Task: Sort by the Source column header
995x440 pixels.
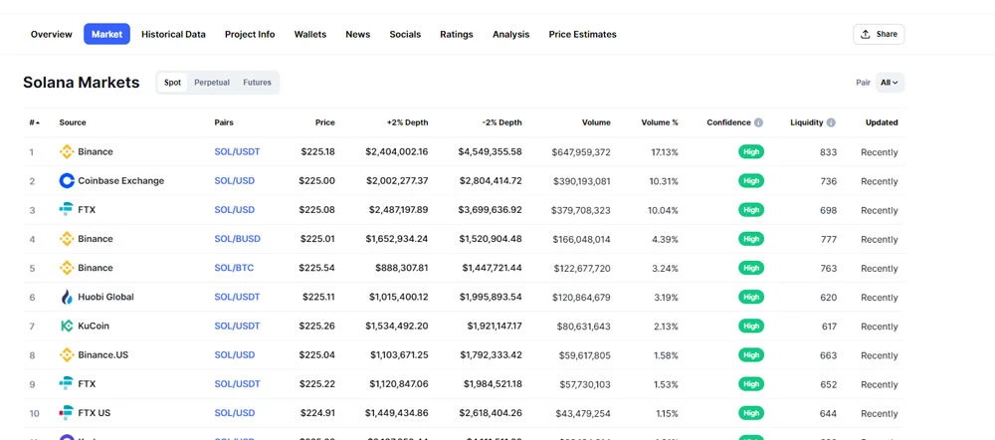Action: (73, 122)
